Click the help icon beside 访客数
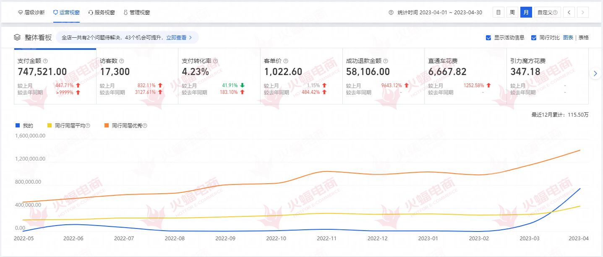The width and height of the screenshot is (603, 257). click(x=122, y=61)
